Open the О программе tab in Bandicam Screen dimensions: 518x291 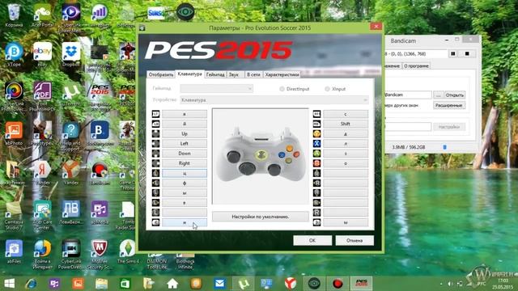(416, 65)
